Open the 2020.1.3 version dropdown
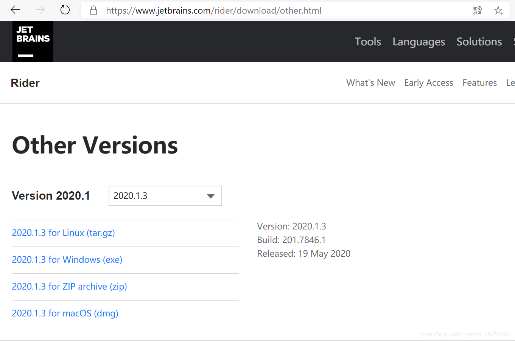Screen dimensions: 515x341 point(165,196)
